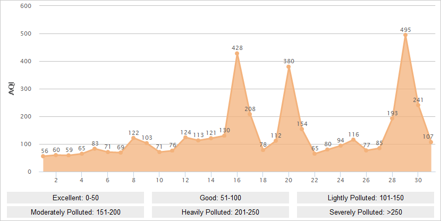441x221 pixels.
Task: Click the y-axis label 400
Action: tap(26, 61)
